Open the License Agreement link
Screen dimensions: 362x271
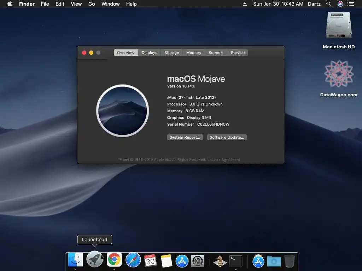coord(224,159)
